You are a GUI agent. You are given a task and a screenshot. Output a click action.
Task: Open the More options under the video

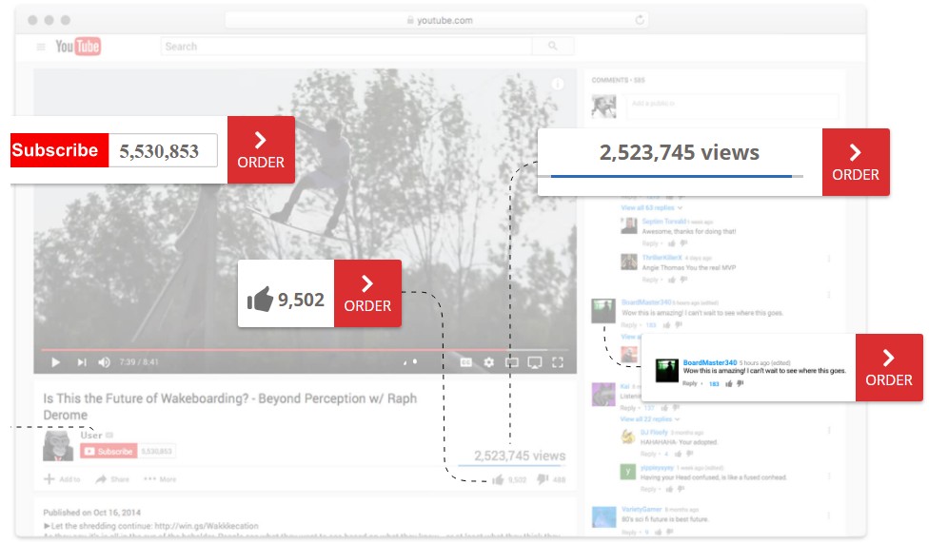click(160, 479)
